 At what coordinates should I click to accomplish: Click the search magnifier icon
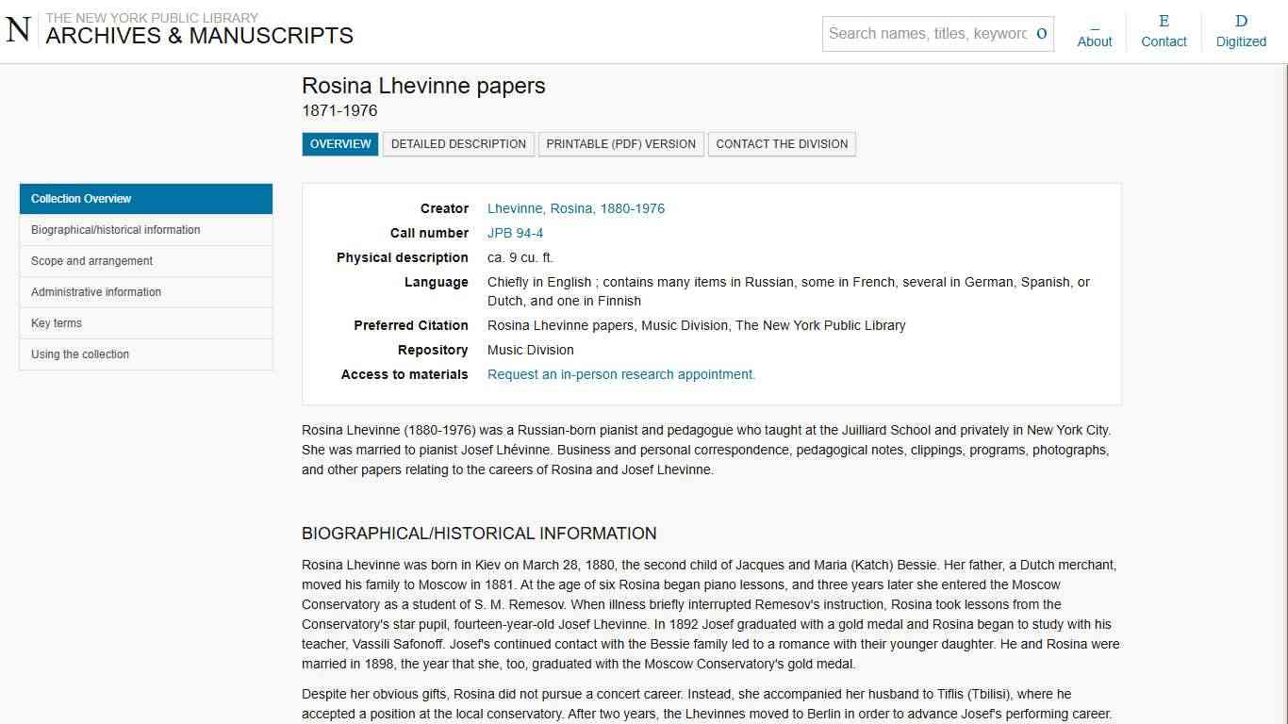[x=1041, y=33]
